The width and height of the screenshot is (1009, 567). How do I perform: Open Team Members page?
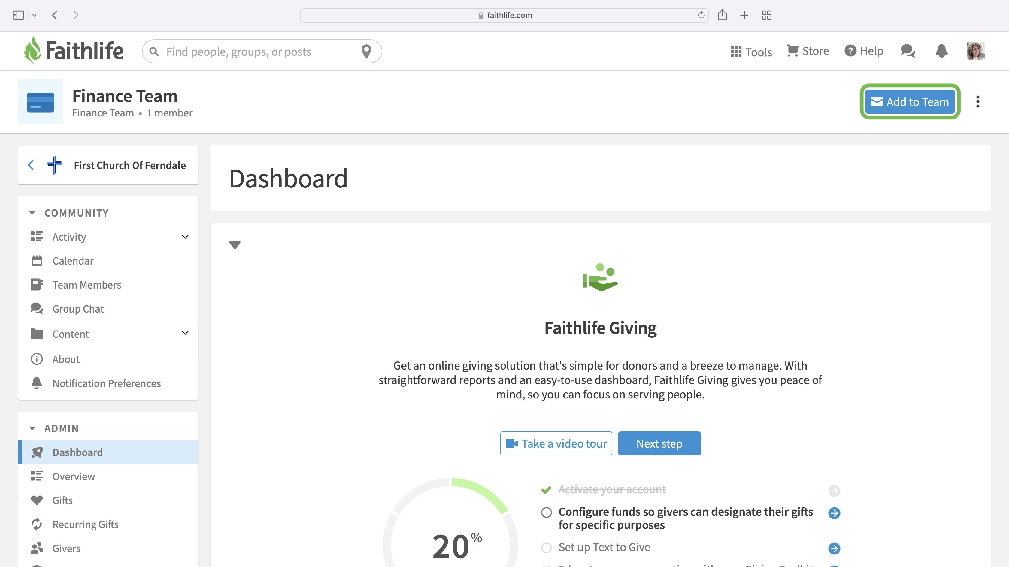[108, 285]
